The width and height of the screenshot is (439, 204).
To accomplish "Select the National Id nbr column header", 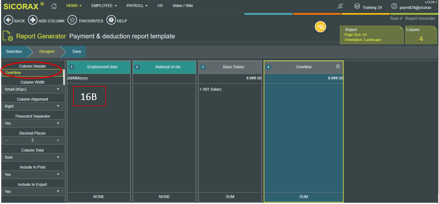I will (165, 67).
